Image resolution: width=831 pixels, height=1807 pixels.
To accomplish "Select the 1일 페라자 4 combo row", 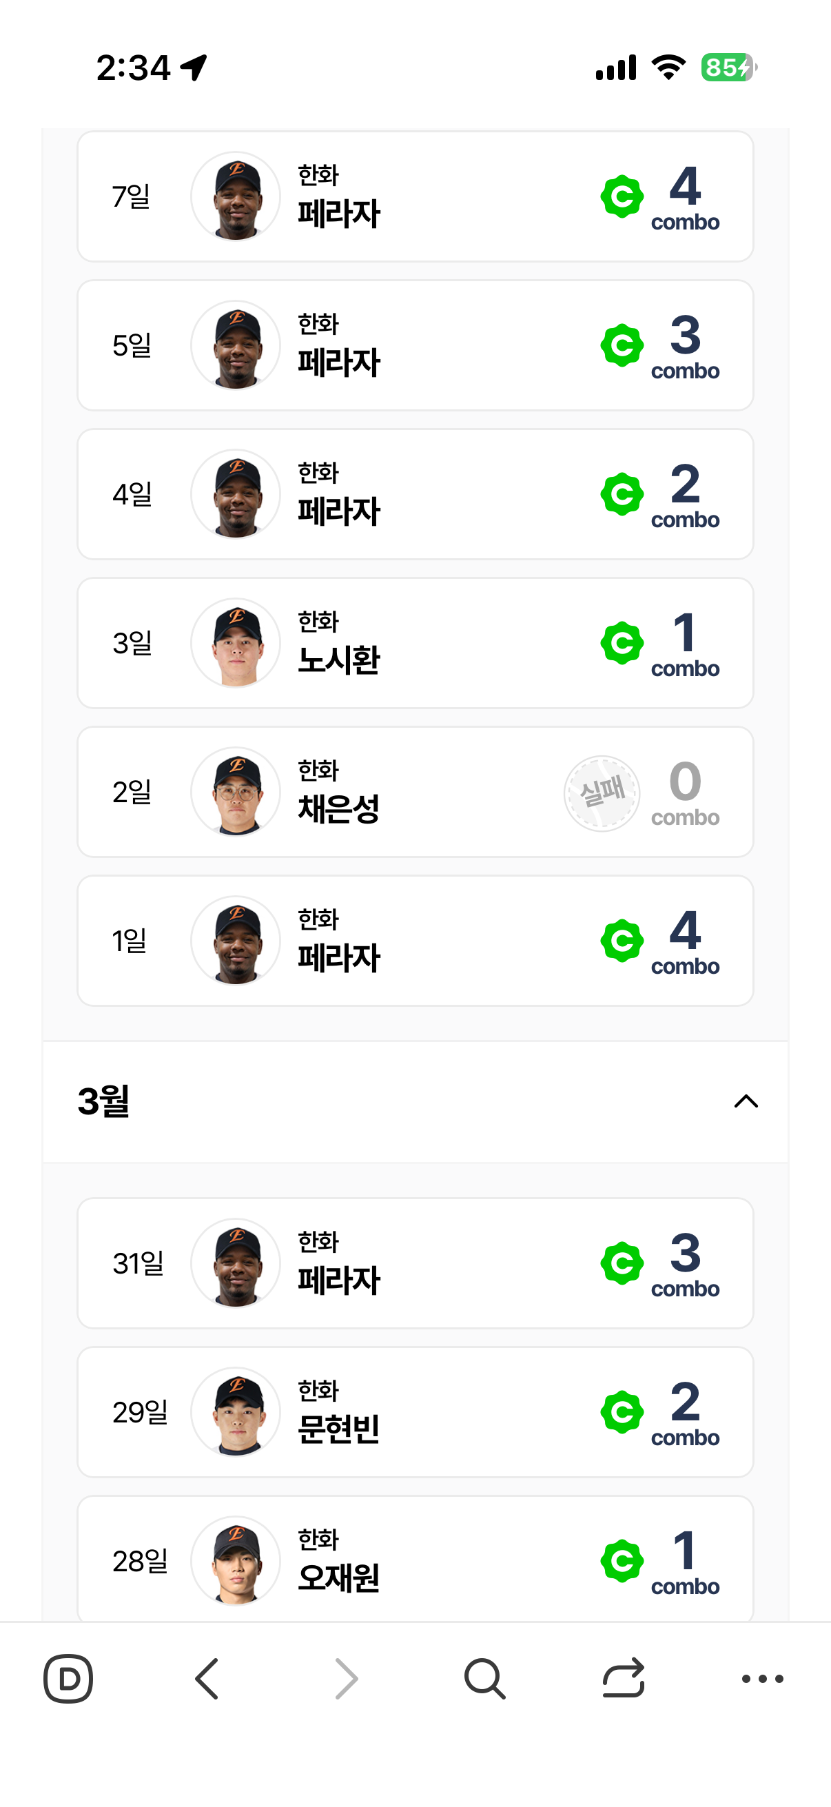I will click(x=415, y=941).
